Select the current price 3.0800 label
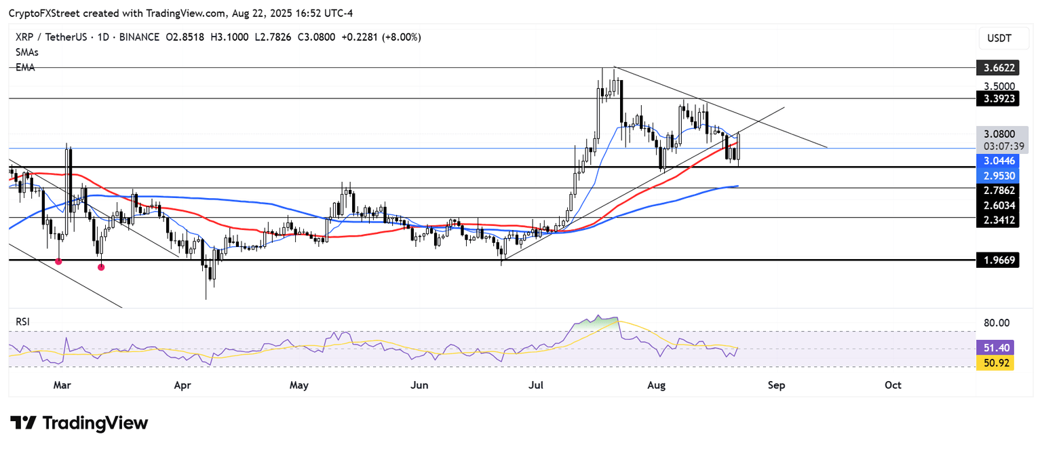The height and width of the screenshot is (449, 1042). pyautogui.click(x=998, y=135)
